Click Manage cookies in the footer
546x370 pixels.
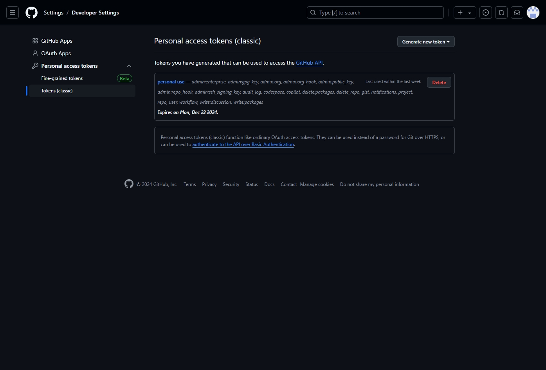[x=317, y=184]
